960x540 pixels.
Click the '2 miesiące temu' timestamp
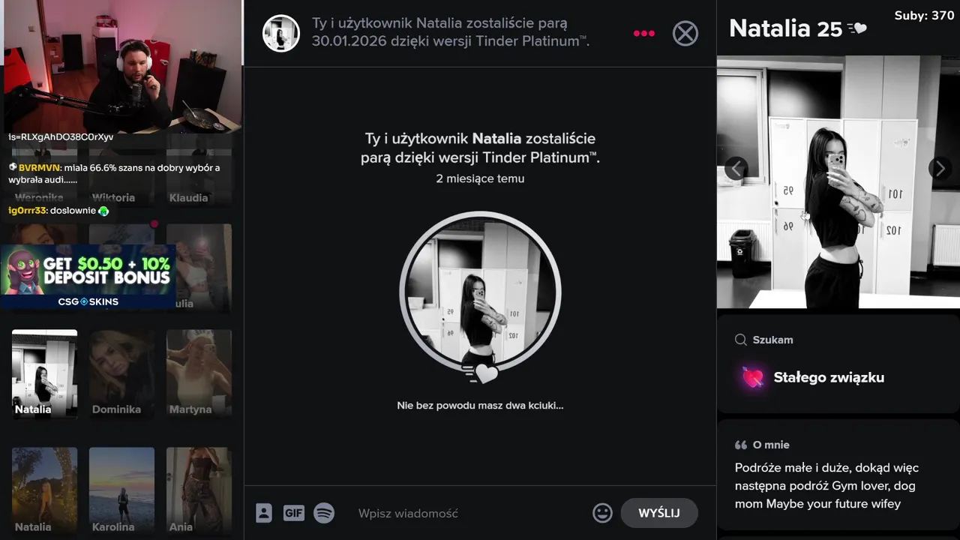tap(480, 178)
